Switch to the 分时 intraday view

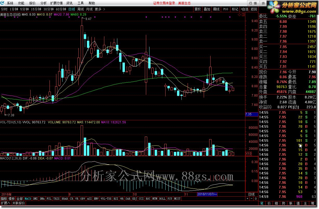coord(4,9)
